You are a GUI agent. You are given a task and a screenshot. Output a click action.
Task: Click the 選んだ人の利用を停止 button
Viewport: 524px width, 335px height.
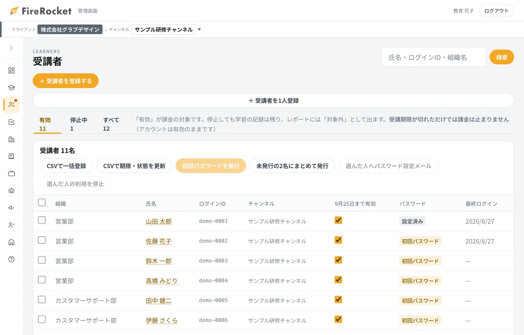click(75, 184)
